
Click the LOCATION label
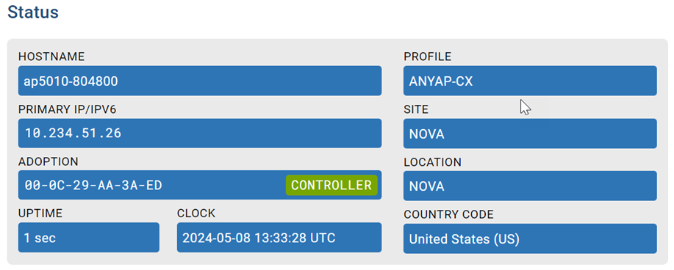pos(432,162)
